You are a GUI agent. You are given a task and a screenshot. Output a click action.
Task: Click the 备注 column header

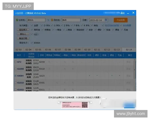tap(130, 55)
